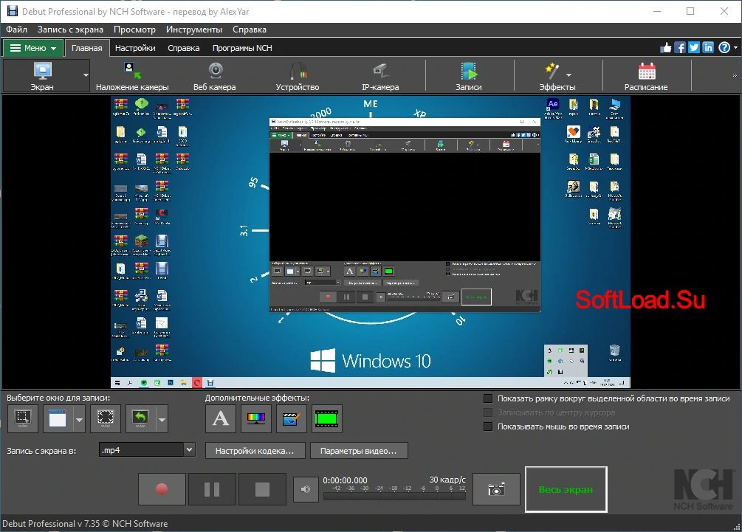Take a snapshot with the camera icon

[496, 489]
